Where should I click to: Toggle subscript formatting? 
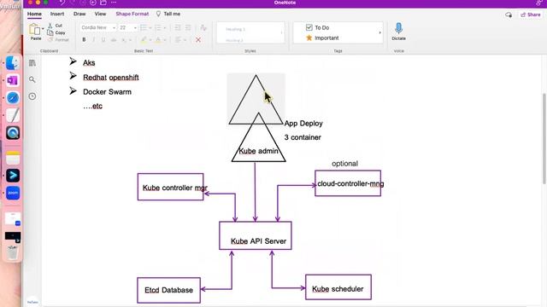click(124, 40)
